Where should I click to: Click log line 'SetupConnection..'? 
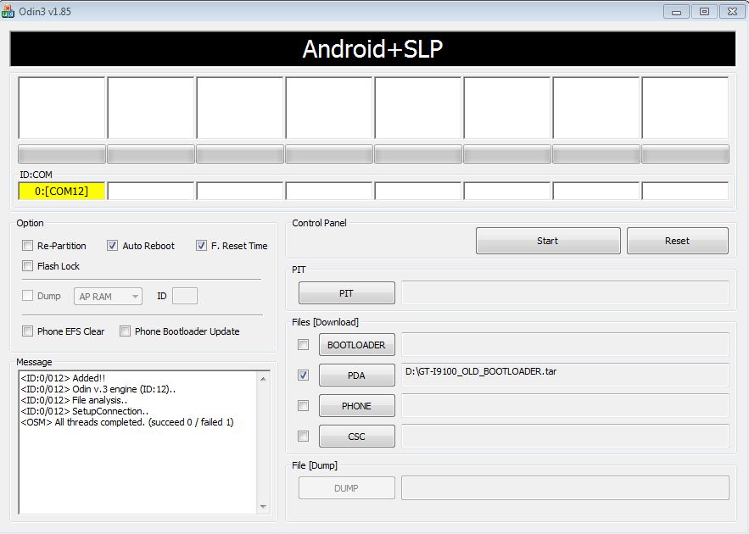pos(85,411)
